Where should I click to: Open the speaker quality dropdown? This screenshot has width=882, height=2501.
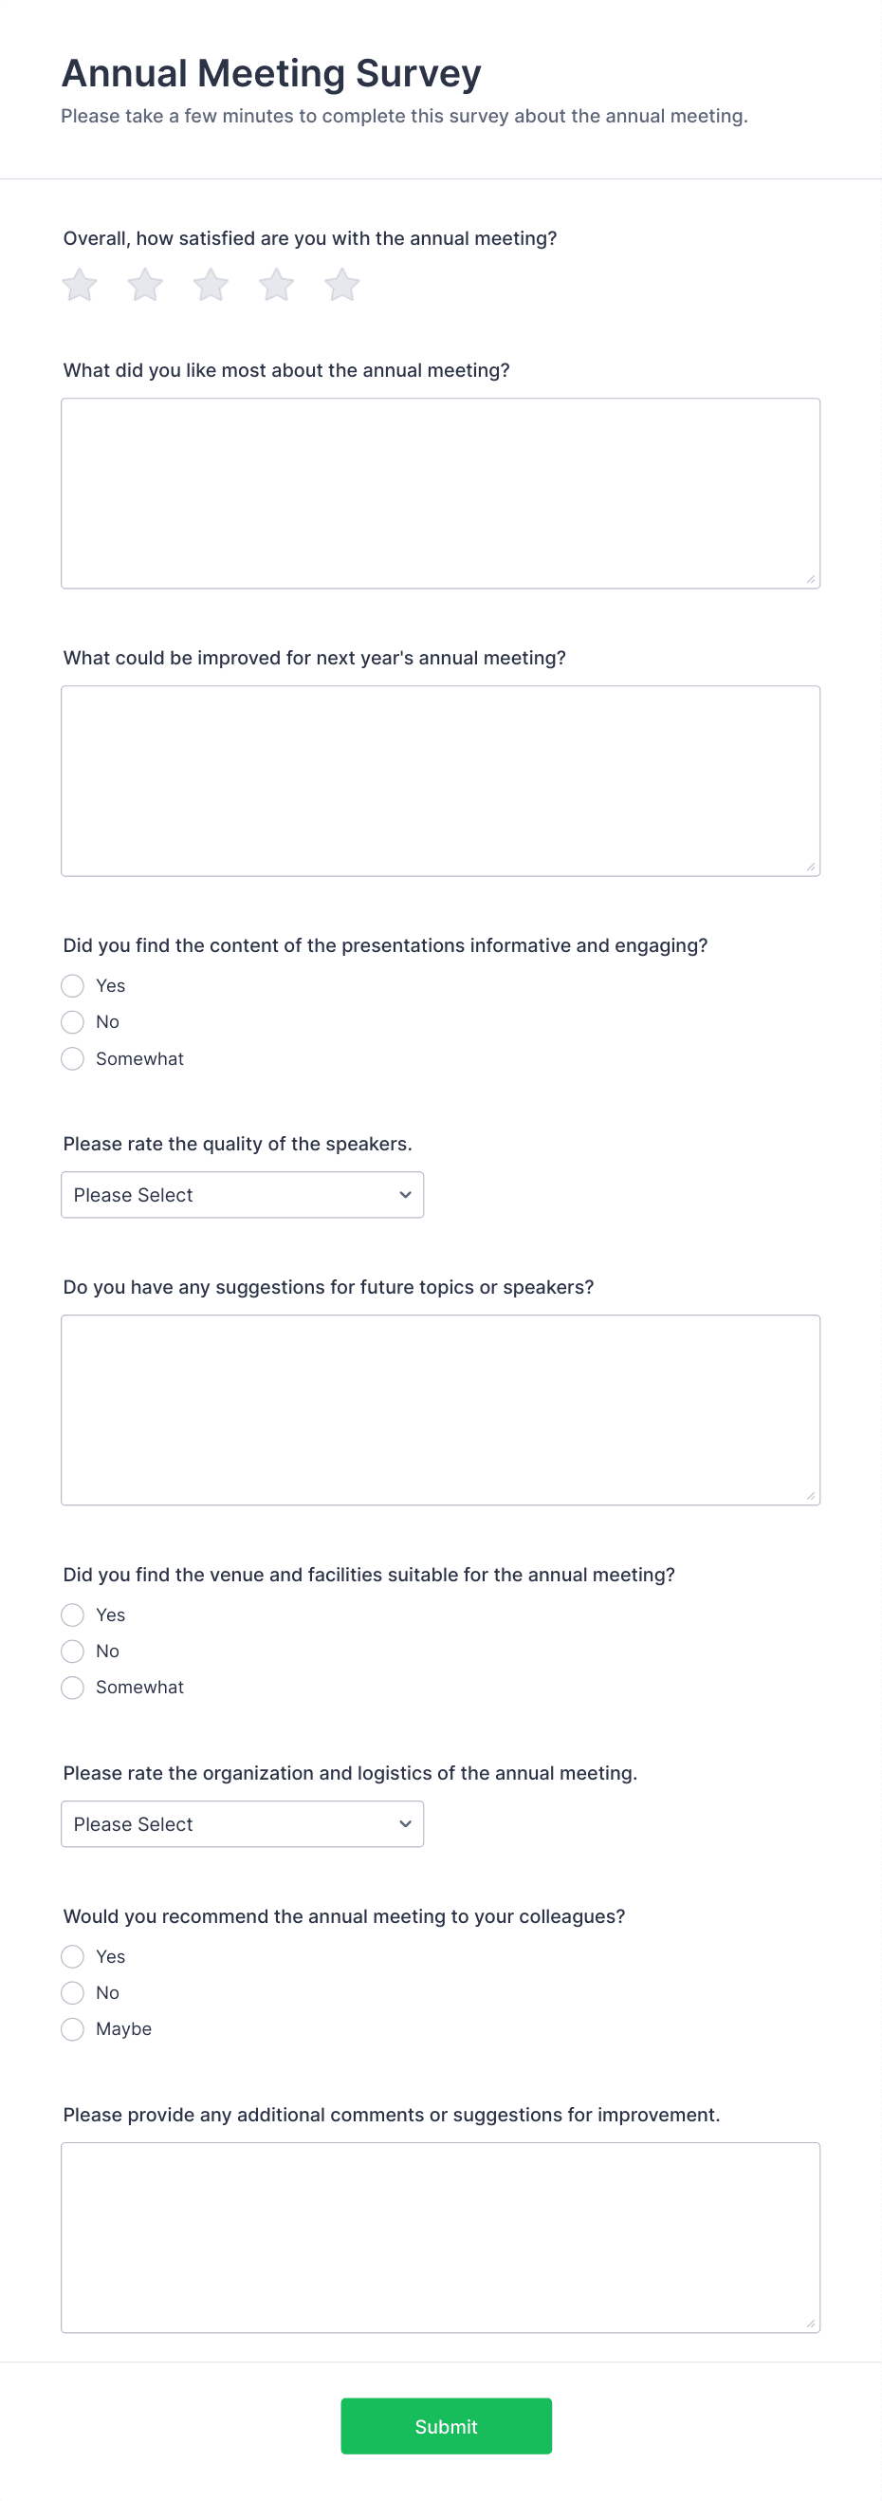(x=242, y=1194)
